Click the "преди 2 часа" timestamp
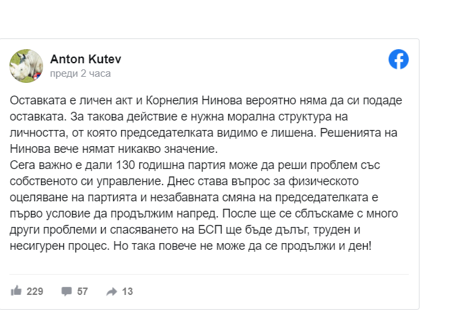 [81, 73]
